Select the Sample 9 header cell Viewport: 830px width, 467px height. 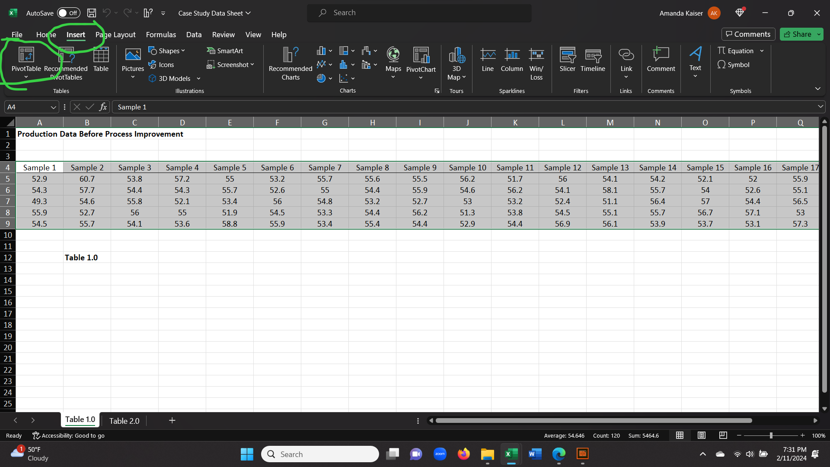[x=420, y=167]
